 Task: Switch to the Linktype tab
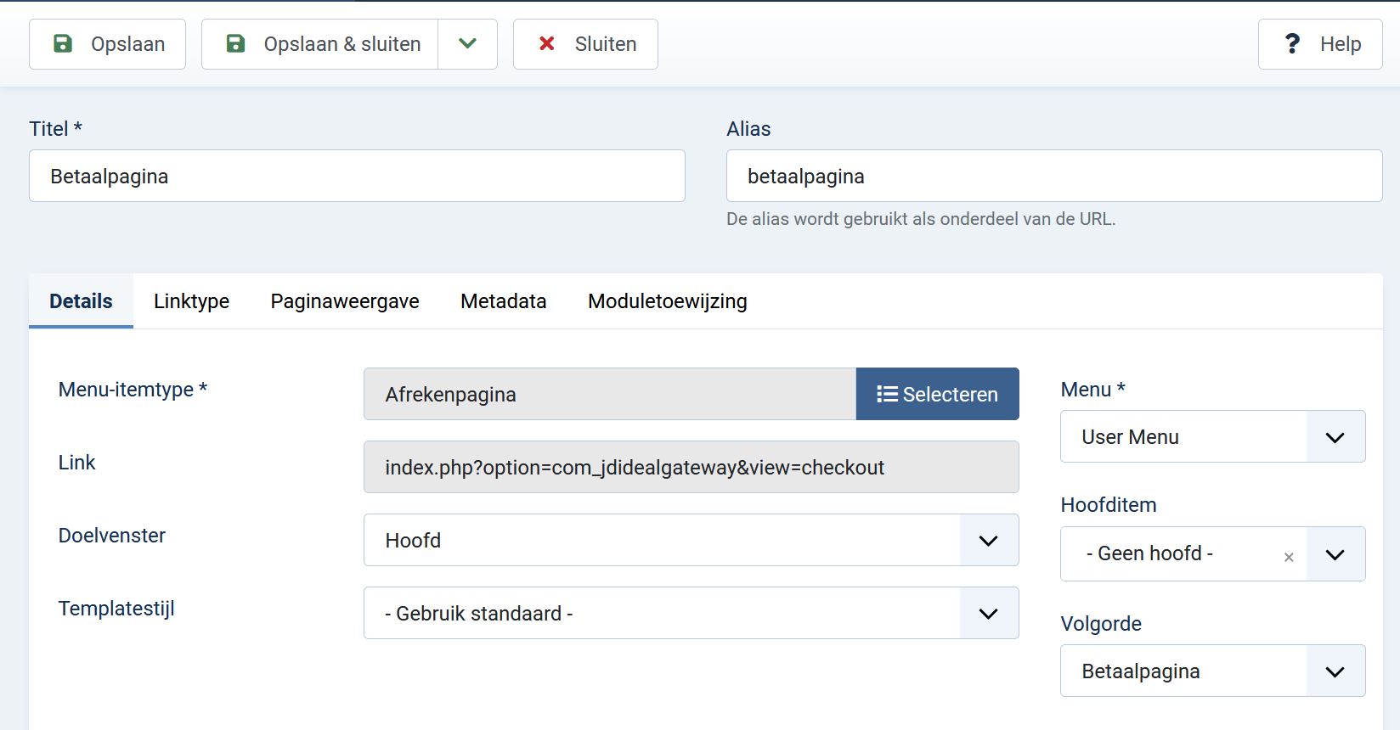click(x=191, y=301)
